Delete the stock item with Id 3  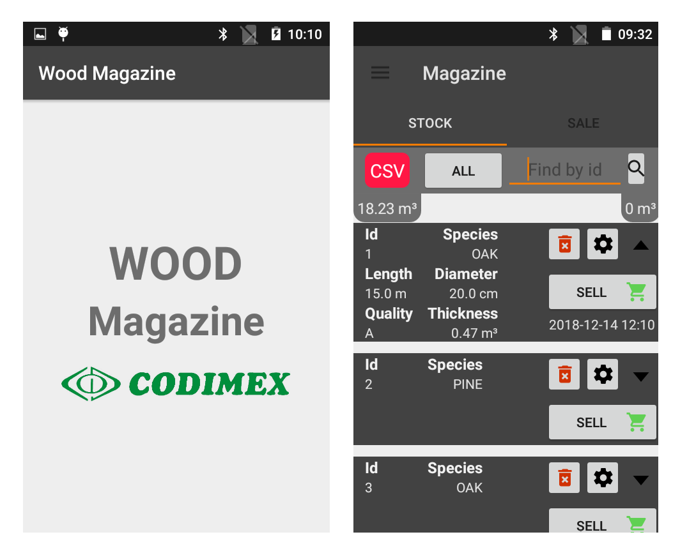564,478
